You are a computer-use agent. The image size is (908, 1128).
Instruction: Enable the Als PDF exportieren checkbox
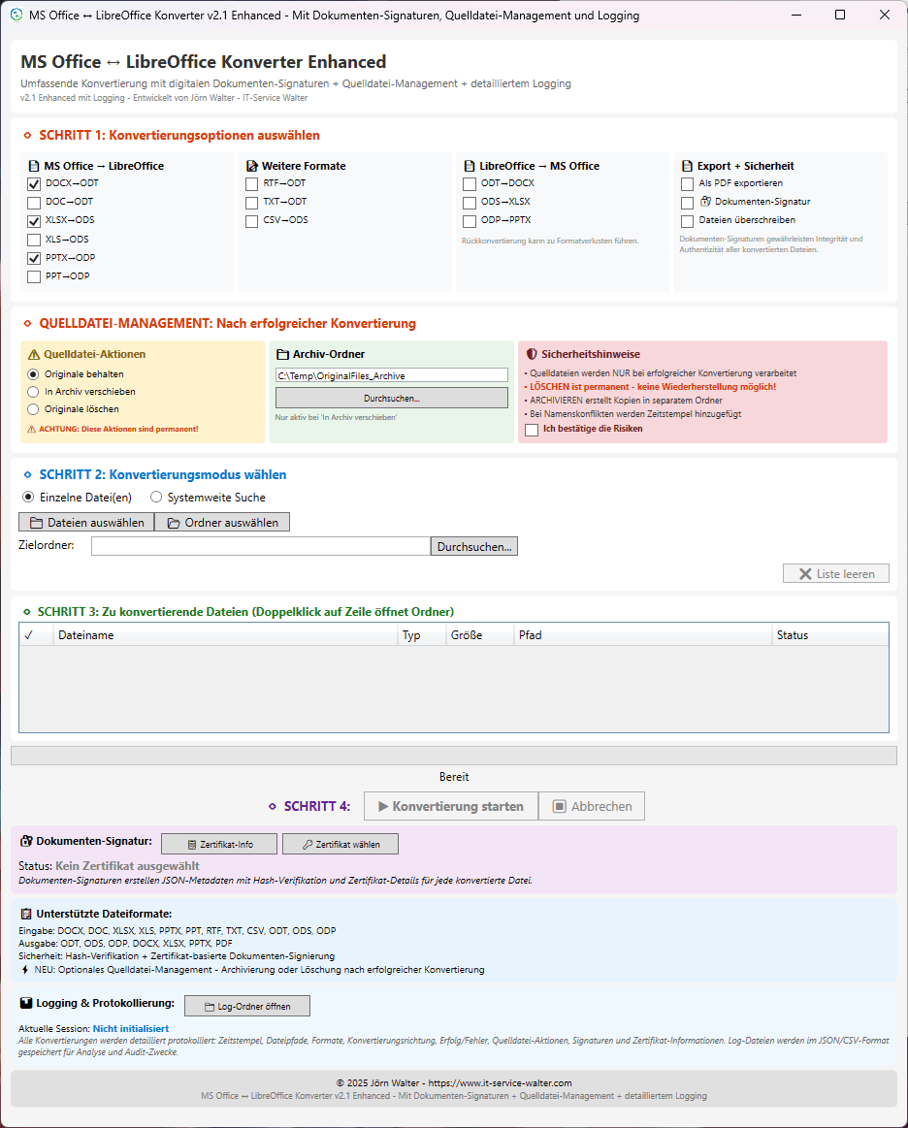click(x=688, y=183)
